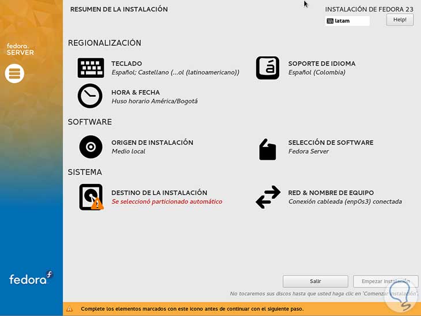Image resolution: width=421 pixels, height=316 pixels.
Task: Click the Soporte de Idioma language icon
Action: 268,67
